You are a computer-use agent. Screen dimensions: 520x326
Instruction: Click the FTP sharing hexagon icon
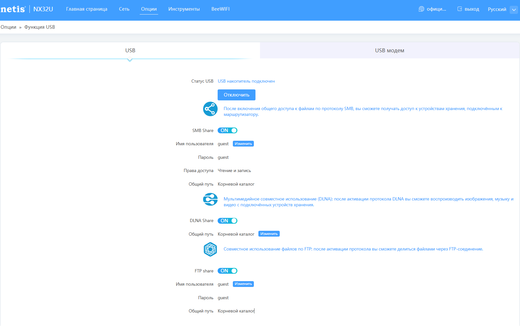210,249
